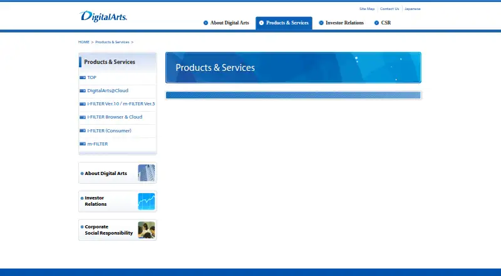Switch to the Japanese language link
The image size is (501, 276).
point(413,9)
